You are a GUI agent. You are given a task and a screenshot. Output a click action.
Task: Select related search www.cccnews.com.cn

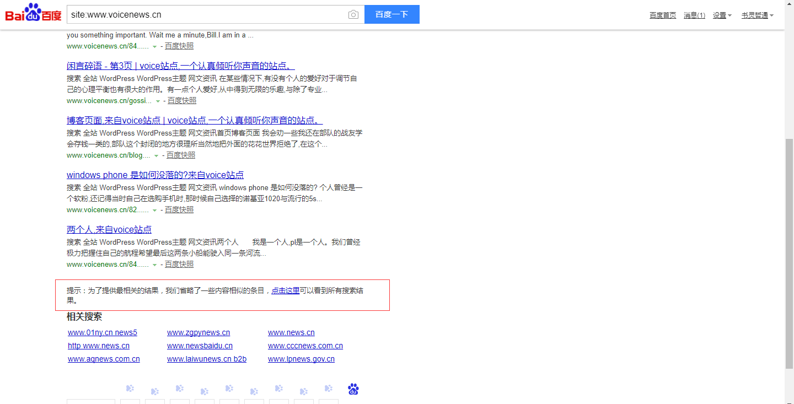click(305, 346)
